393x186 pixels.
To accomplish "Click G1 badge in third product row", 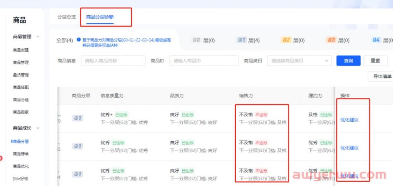I will (x=77, y=174).
